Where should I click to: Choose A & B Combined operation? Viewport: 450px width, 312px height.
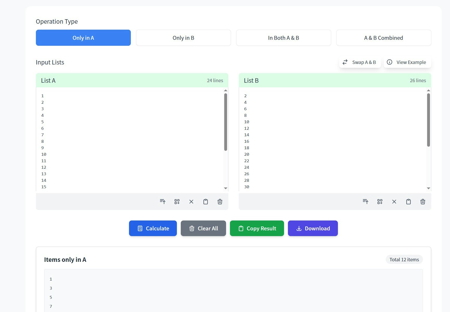384,38
